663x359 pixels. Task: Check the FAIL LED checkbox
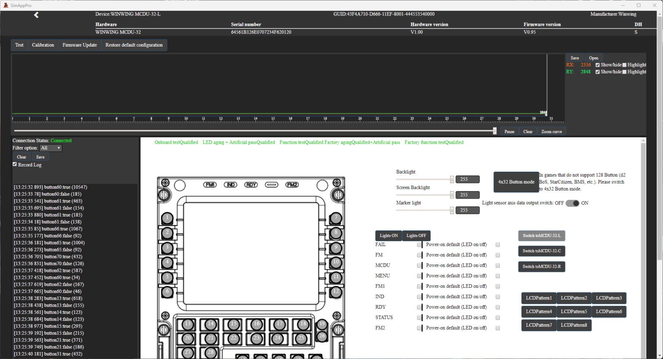(x=419, y=245)
